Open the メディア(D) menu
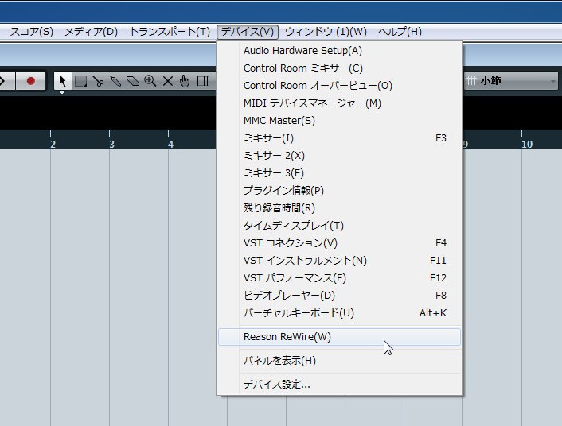 click(91, 32)
